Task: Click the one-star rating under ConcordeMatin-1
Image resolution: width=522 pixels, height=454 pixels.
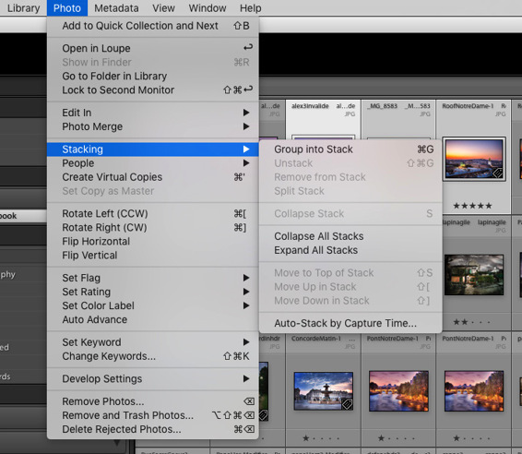Action: tap(321, 438)
